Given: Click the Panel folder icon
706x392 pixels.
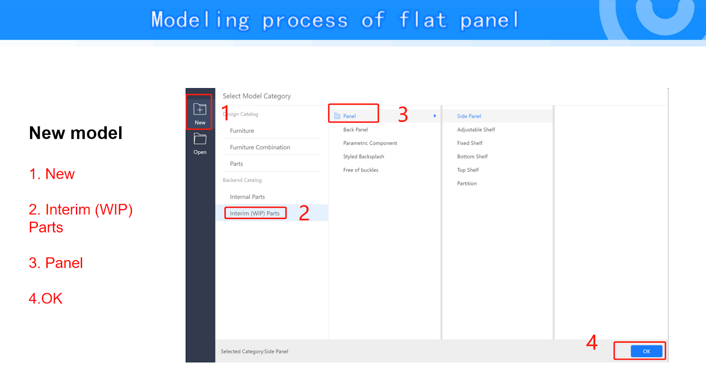Looking at the screenshot, I should 338,116.
